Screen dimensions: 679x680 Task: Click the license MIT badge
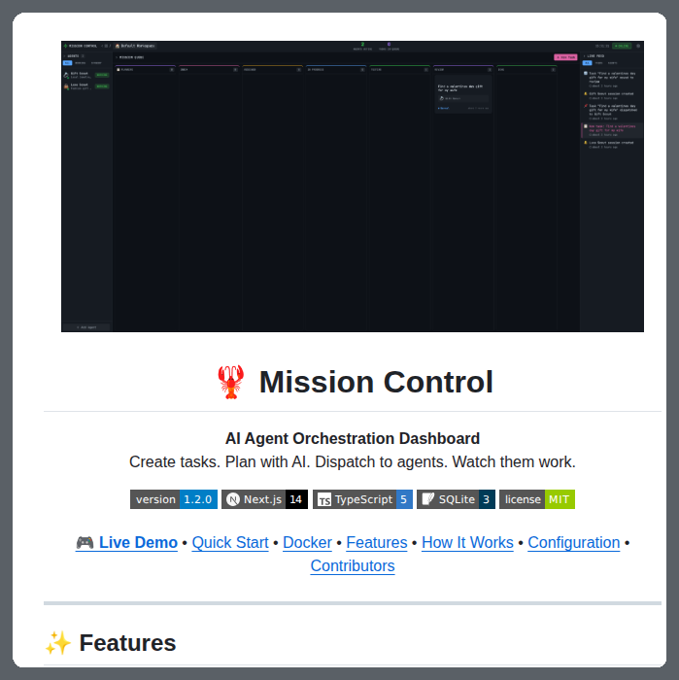pyautogui.click(x=537, y=499)
